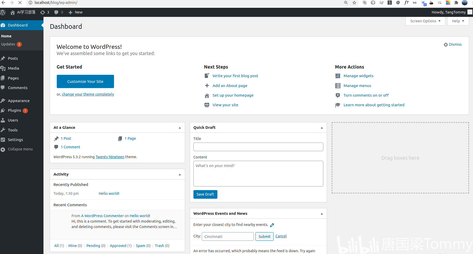Click the Users icon in sidebar

(3, 120)
